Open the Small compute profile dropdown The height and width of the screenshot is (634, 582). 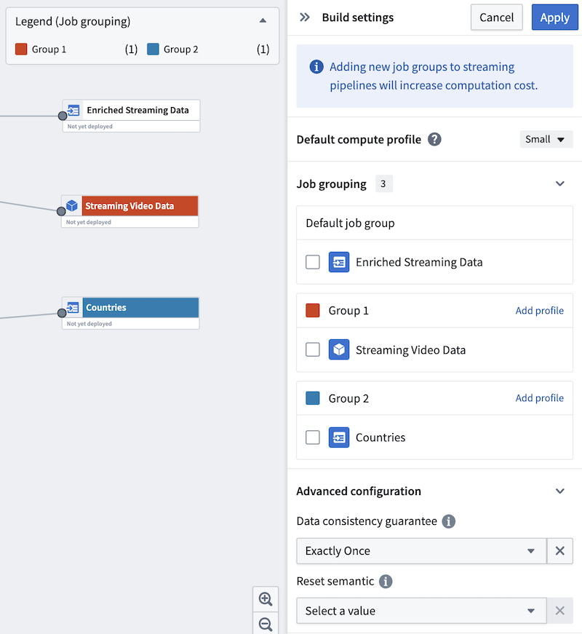546,139
